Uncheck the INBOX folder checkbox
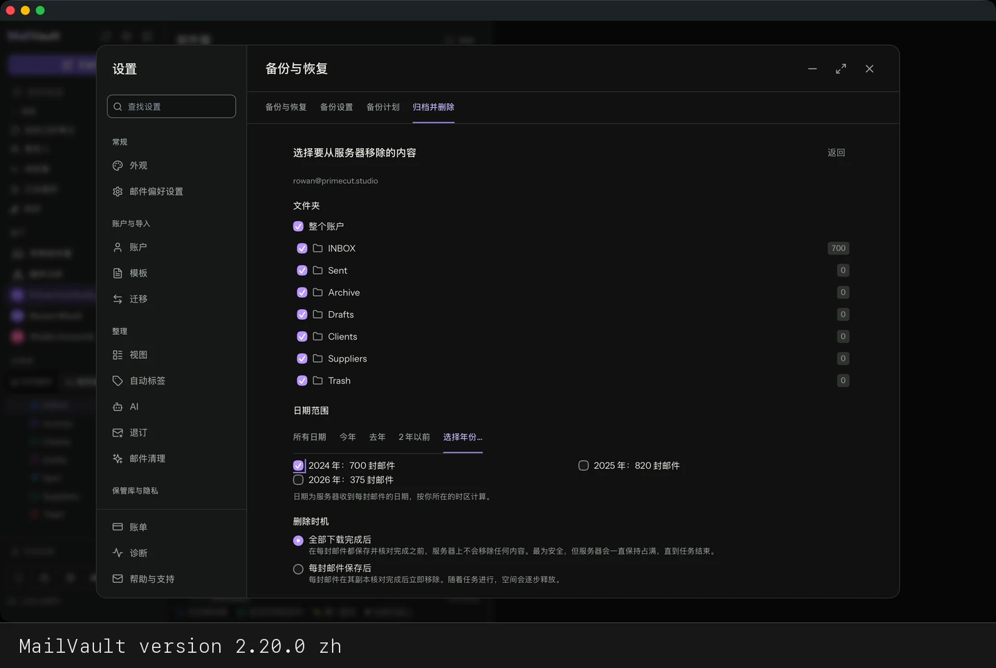This screenshot has width=996, height=668. click(x=302, y=248)
